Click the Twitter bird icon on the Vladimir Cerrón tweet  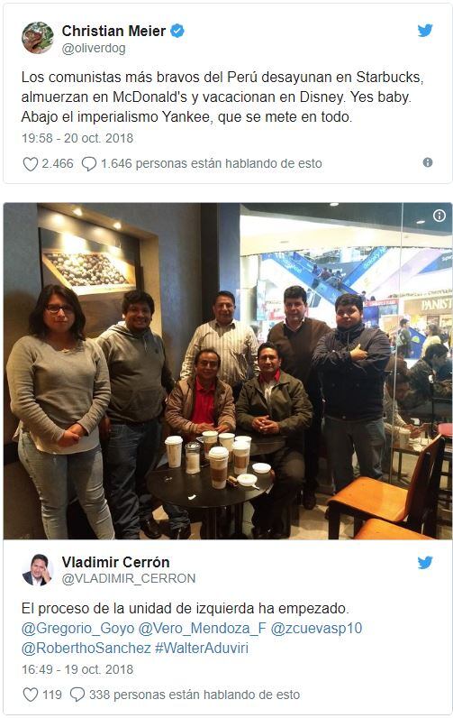(x=425, y=562)
